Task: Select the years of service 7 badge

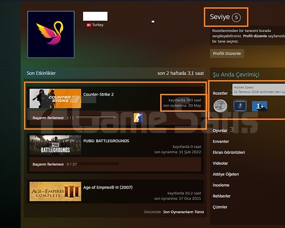Action: click(x=240, y=106)
